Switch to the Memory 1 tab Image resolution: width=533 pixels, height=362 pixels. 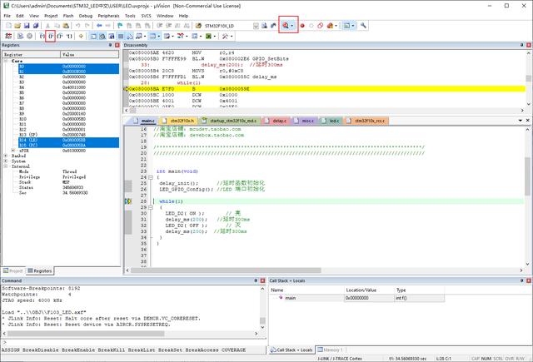[331, 350]
